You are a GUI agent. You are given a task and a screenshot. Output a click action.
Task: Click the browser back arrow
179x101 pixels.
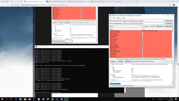coord(2,5)
